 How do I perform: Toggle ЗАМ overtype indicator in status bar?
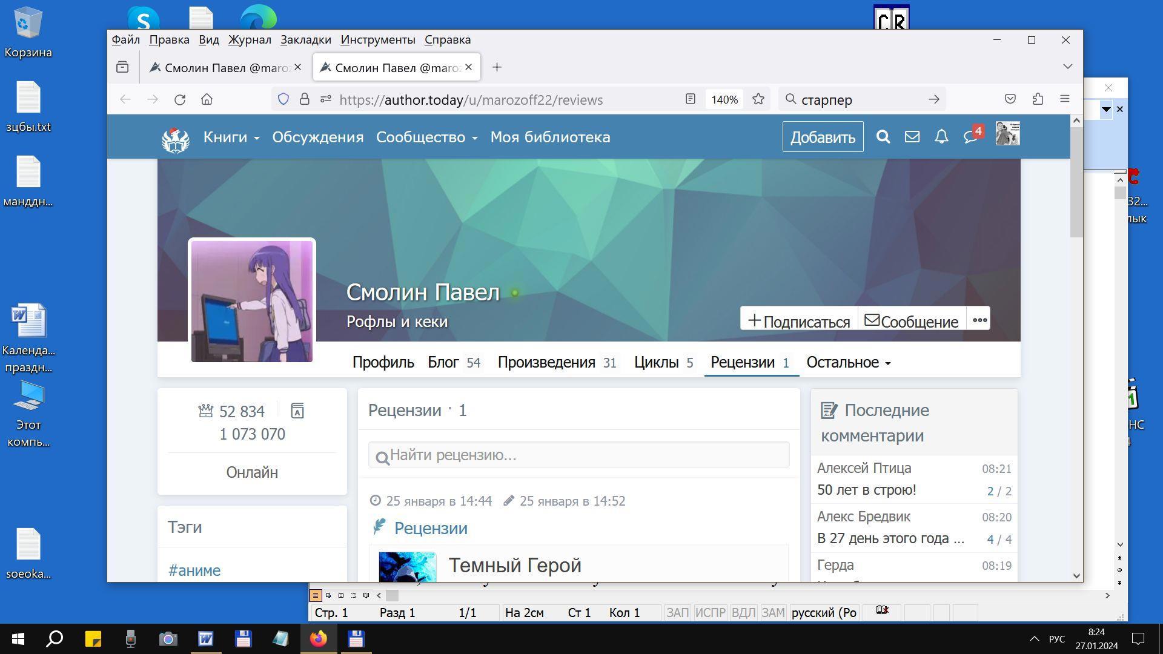[773, 613]
